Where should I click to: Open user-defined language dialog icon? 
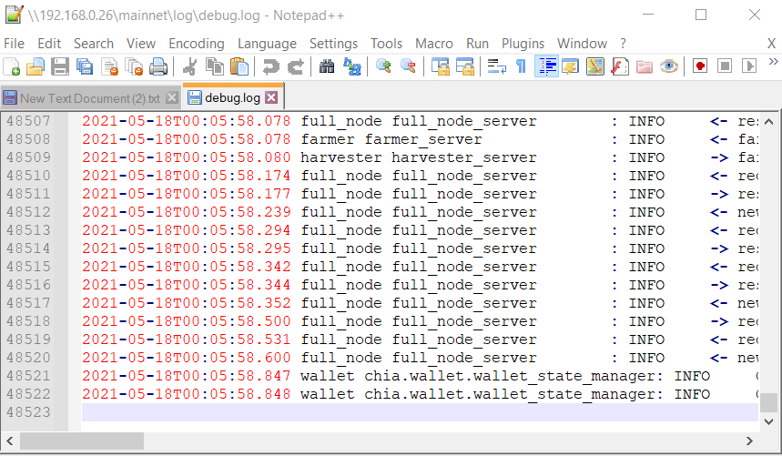tap(571, 66)
